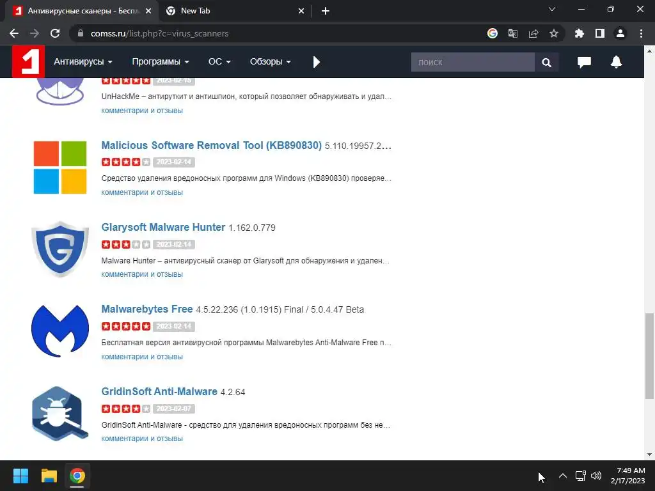Viewport: 655px width, 491px height.
Task: Open the Malwarebytes Free link
Action: tap(147, 309)
